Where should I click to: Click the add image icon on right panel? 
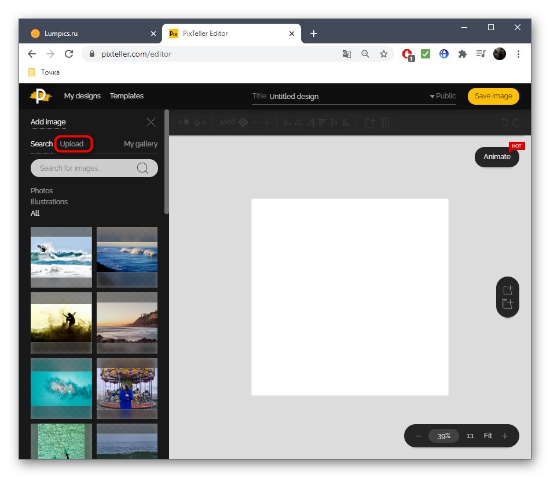click(x=508, y=289)
